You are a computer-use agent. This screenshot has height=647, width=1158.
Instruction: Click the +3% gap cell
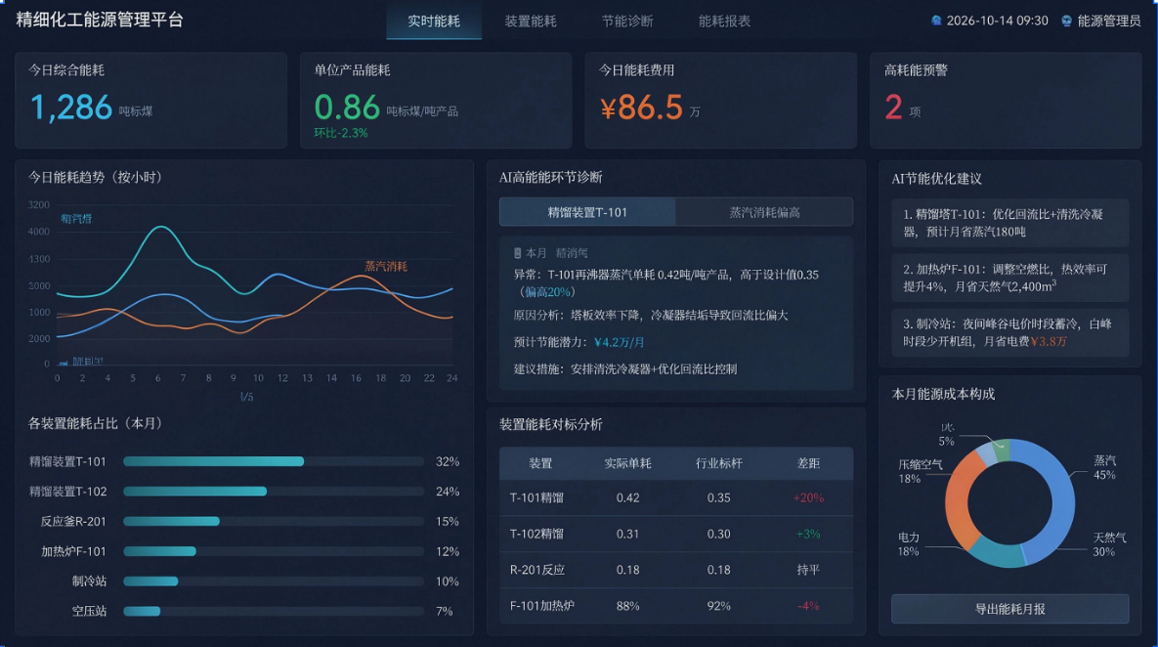[808, 534]
